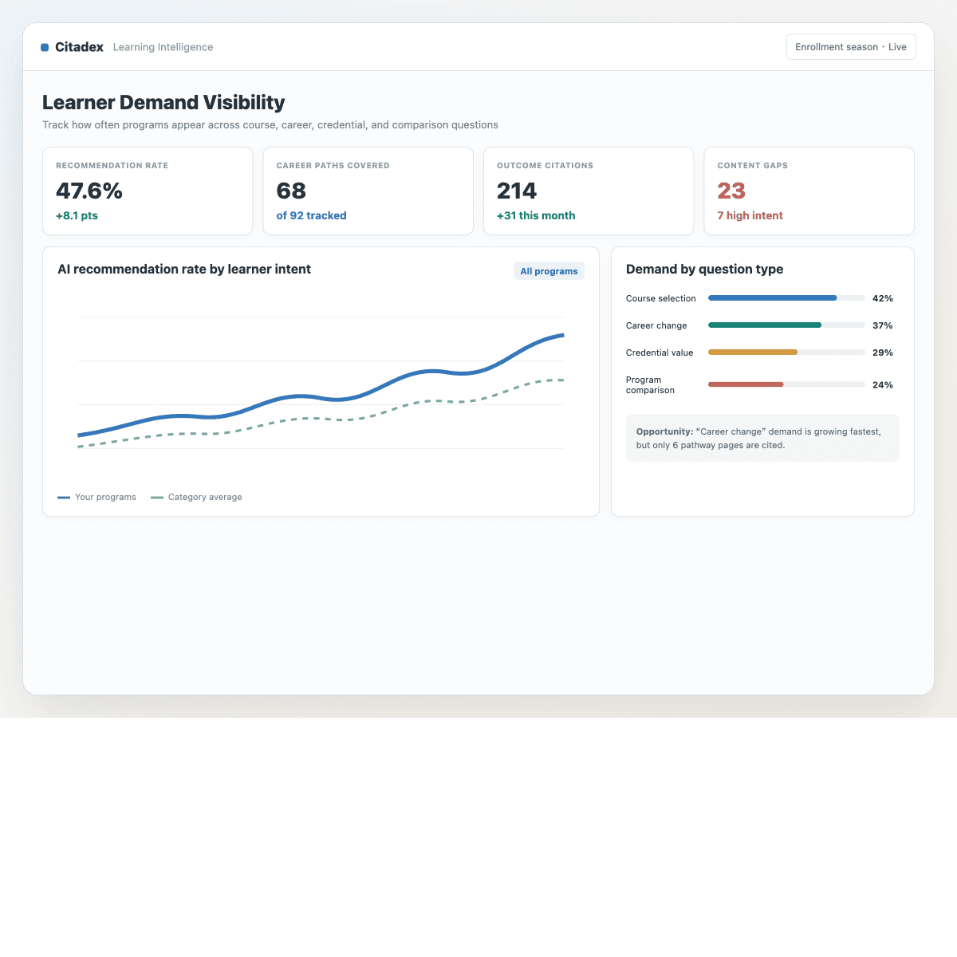The width and height of the screenshot is (957, 957).
Task: Open the Outcome Citations 214 card
Action: click(x=589, y=191)
